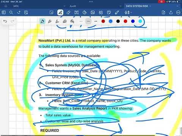Pick the black pen color

(x=118, y=21)
